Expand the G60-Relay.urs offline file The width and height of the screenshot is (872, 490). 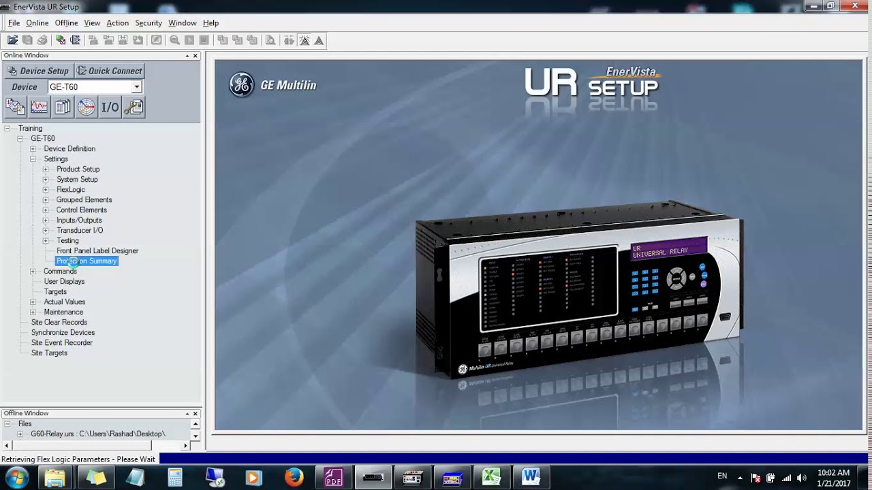click(x=20, y=434)
